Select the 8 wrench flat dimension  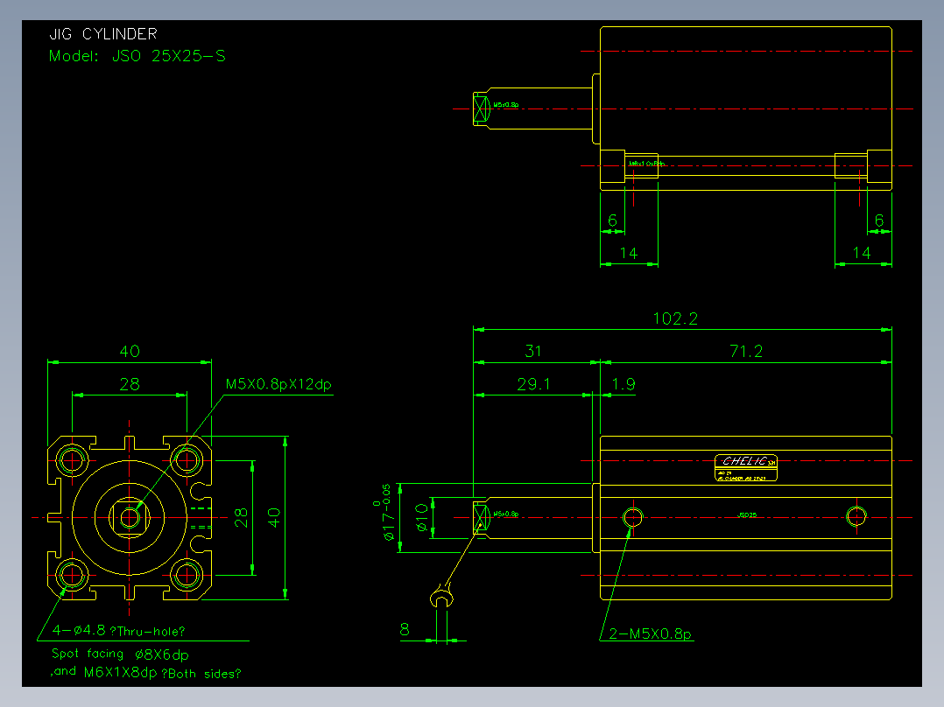click(405, 629)
